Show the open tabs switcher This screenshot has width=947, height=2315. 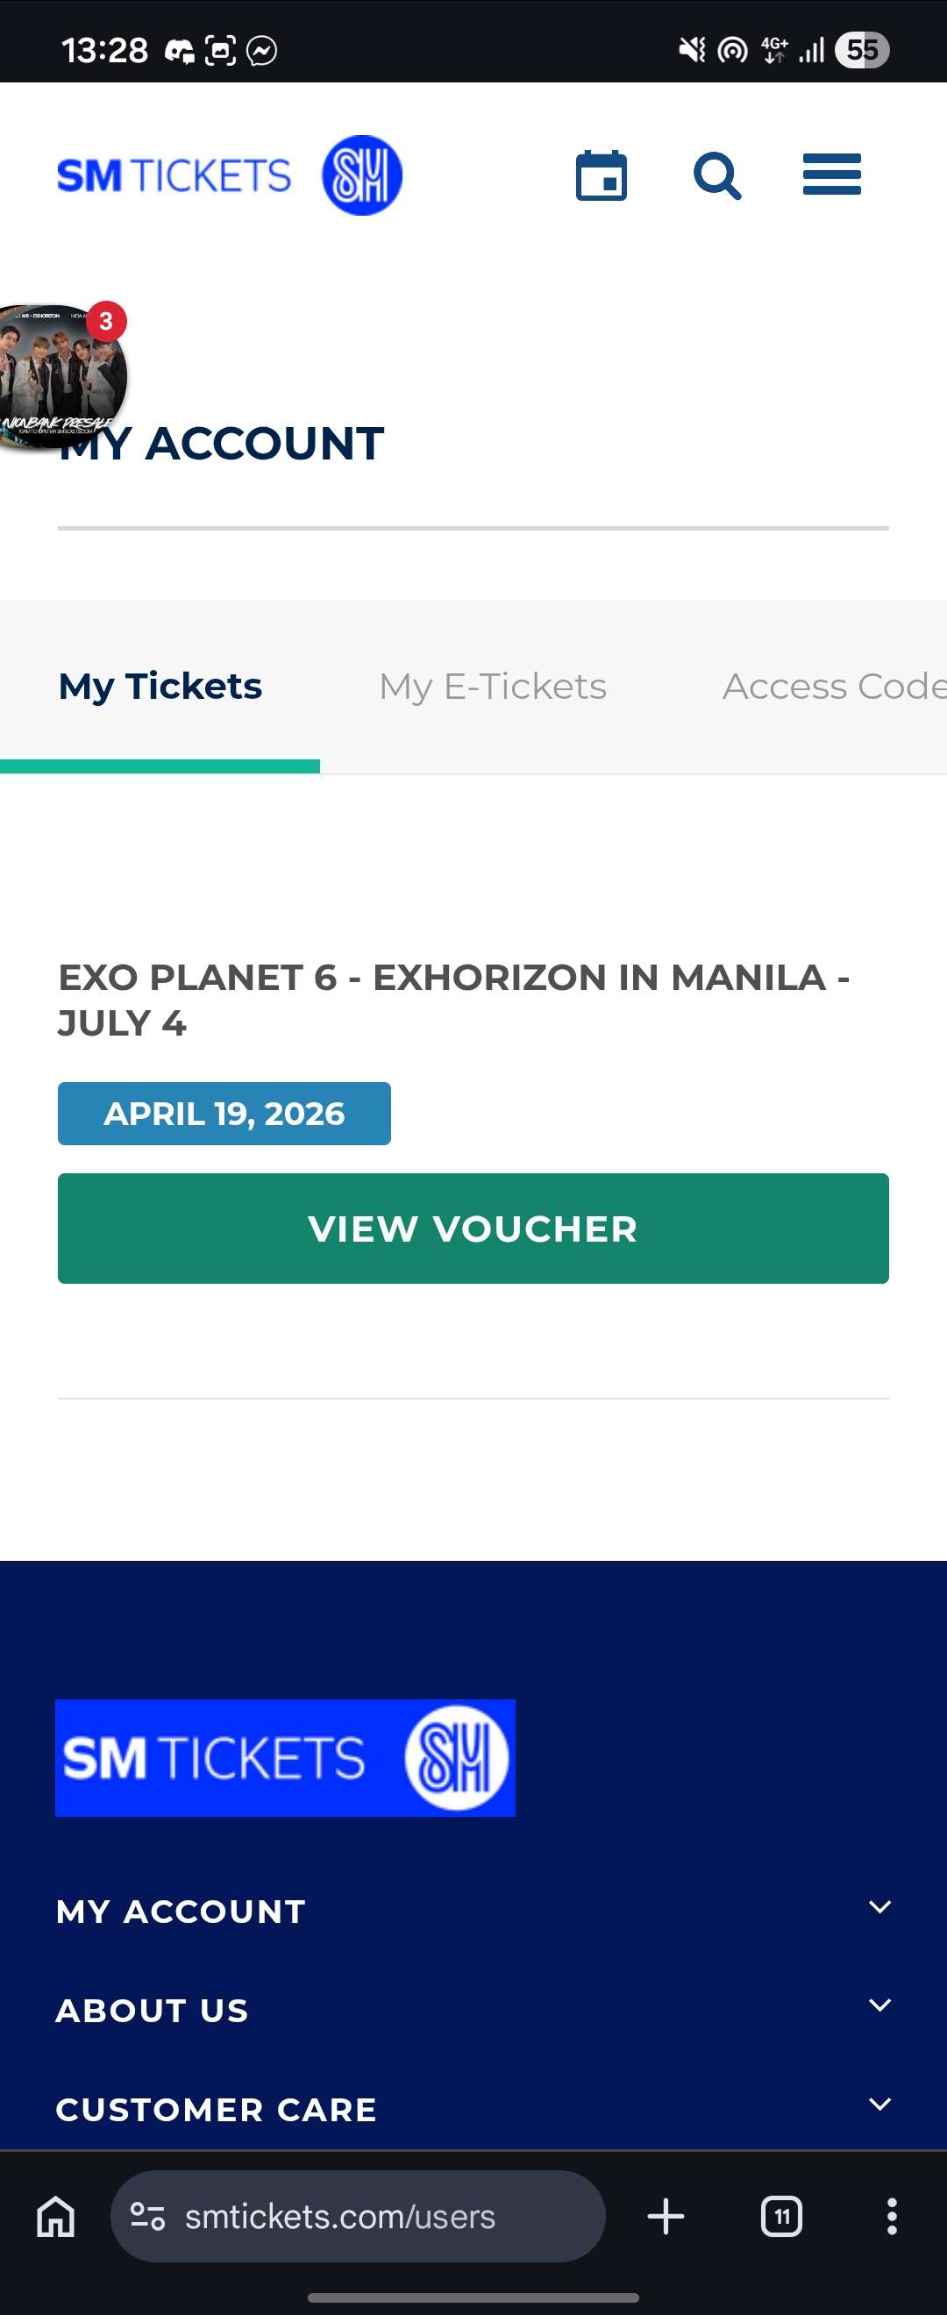780,2216
